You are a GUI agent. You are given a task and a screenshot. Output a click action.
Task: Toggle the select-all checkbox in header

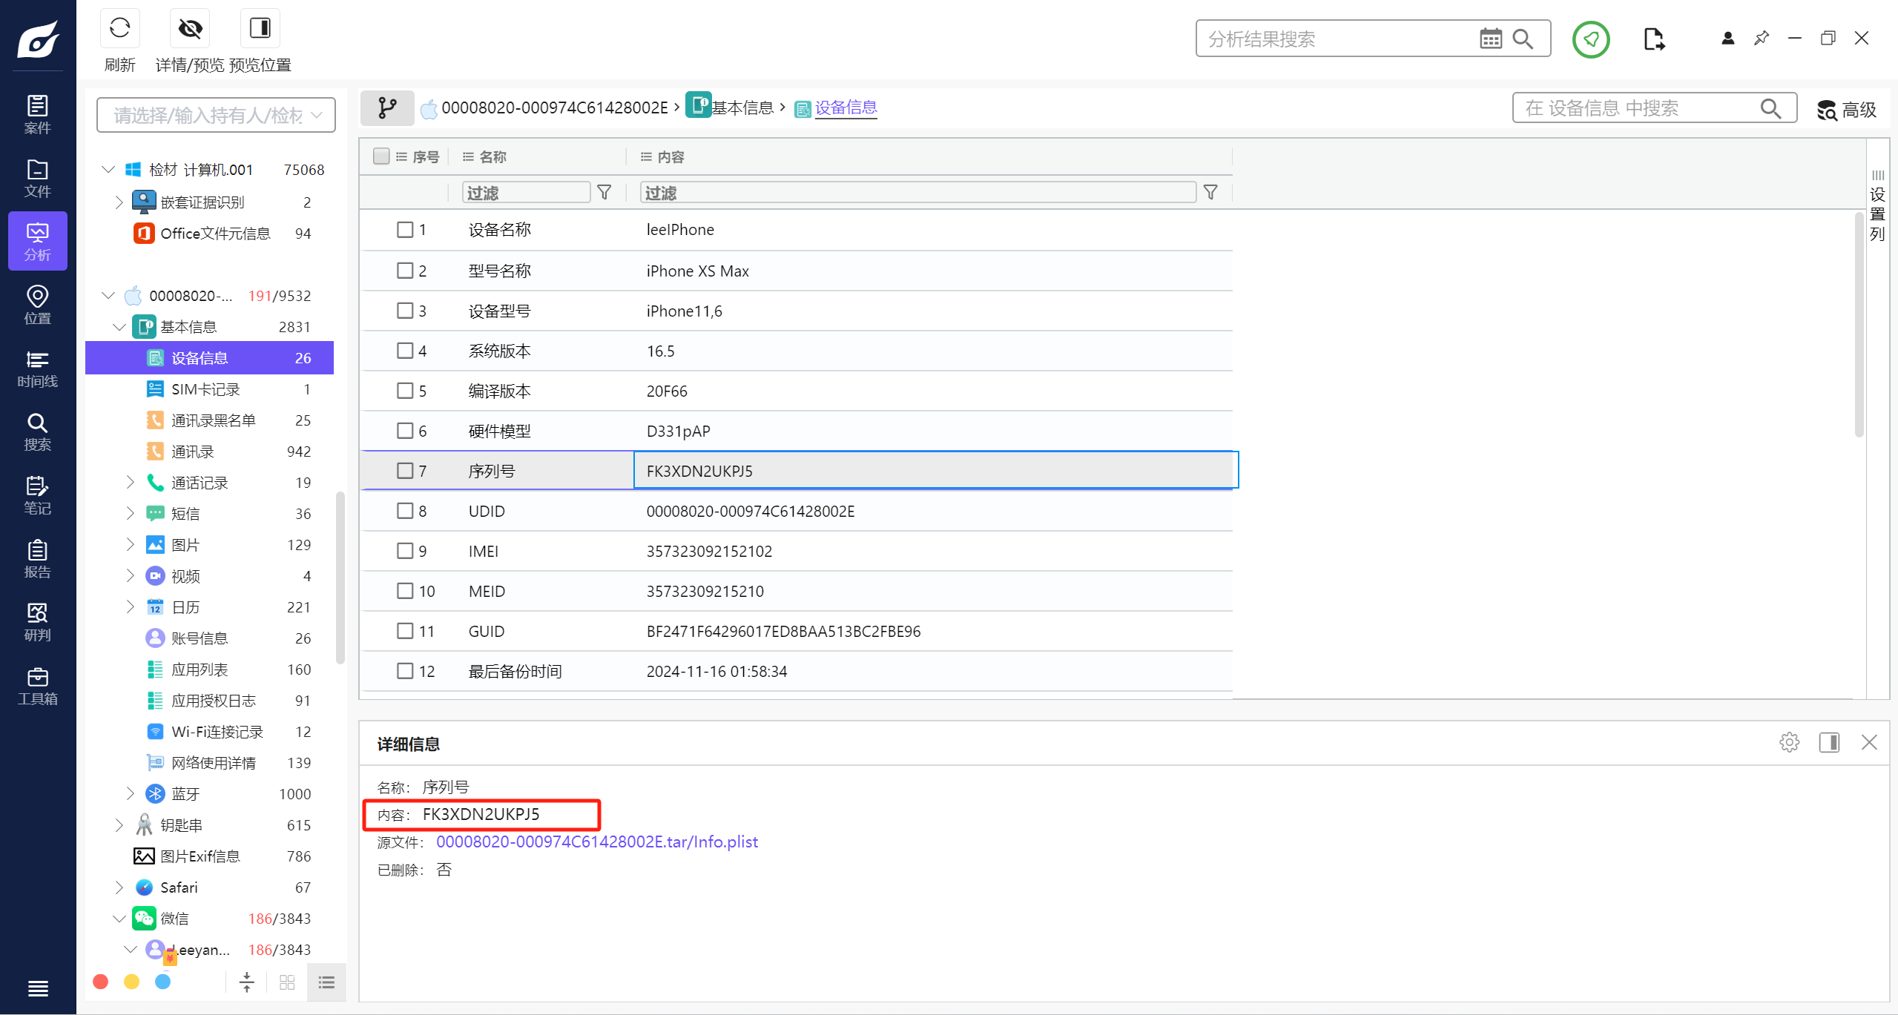pyautogui.click(x=381, y=156)
